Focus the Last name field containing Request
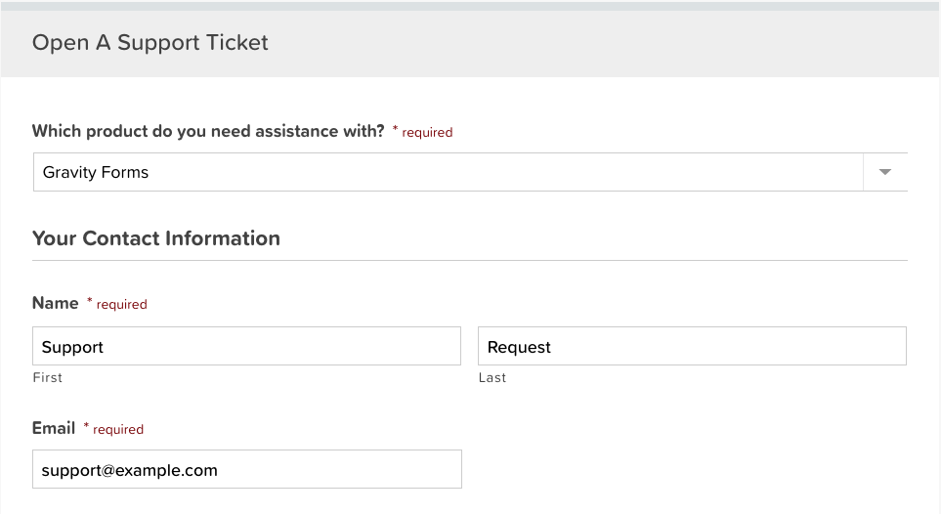941x514 pixels. click(692, 346)
